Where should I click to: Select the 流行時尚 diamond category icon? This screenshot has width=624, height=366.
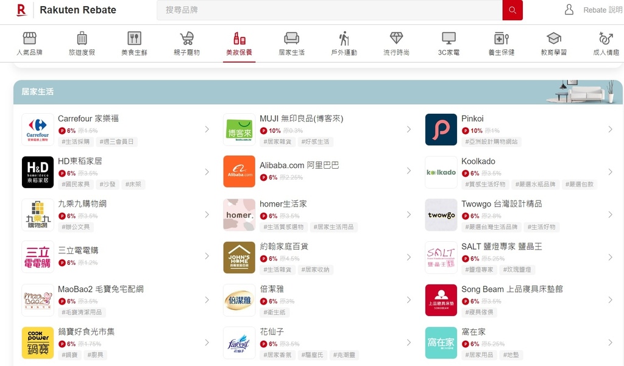click(396, 38)
